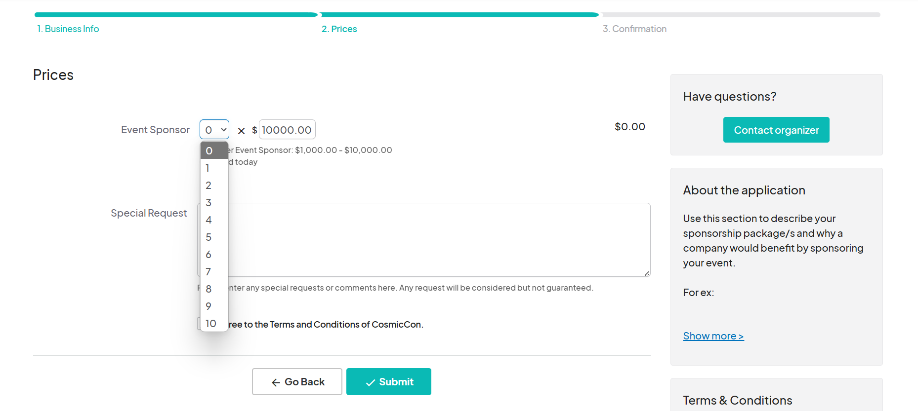Select 10 from the quantity dropdown
This screenshot has height=411, width=918.
tap(214, 324)
